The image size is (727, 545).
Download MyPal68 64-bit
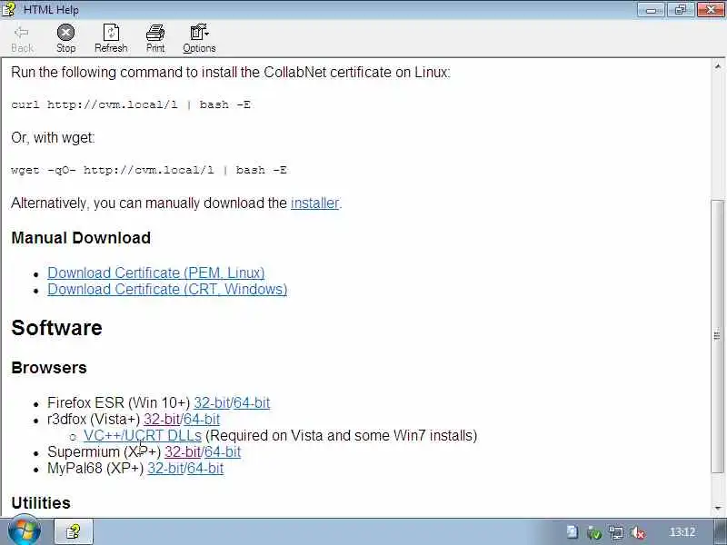click(205, 468)
